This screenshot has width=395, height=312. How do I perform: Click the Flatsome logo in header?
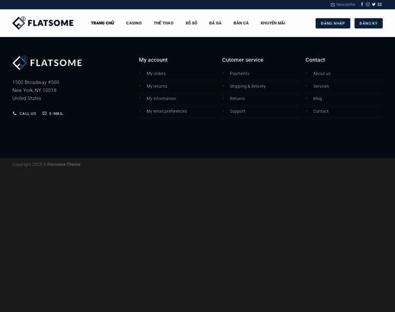43,23
